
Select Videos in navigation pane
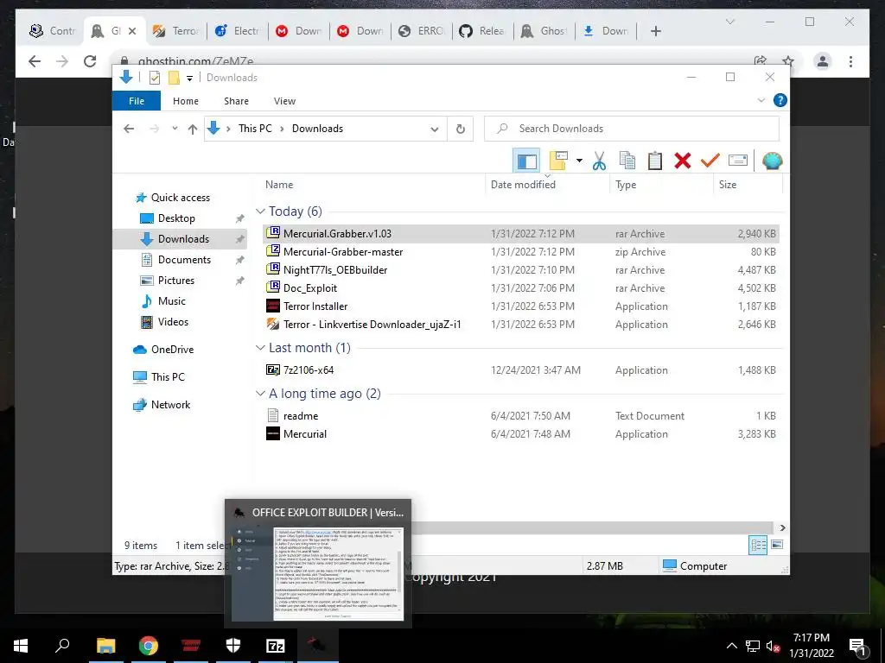(x=173, y=322)
